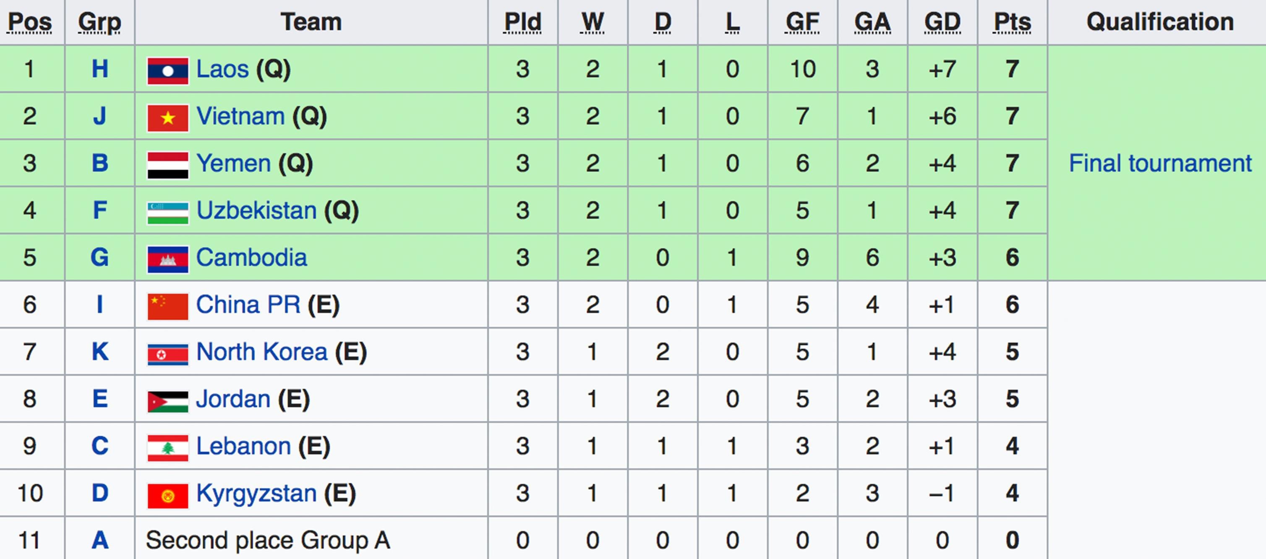Screen dimensions: 1266x559
Task: Click the North Korea flag icon
Action: pos(167,353)
